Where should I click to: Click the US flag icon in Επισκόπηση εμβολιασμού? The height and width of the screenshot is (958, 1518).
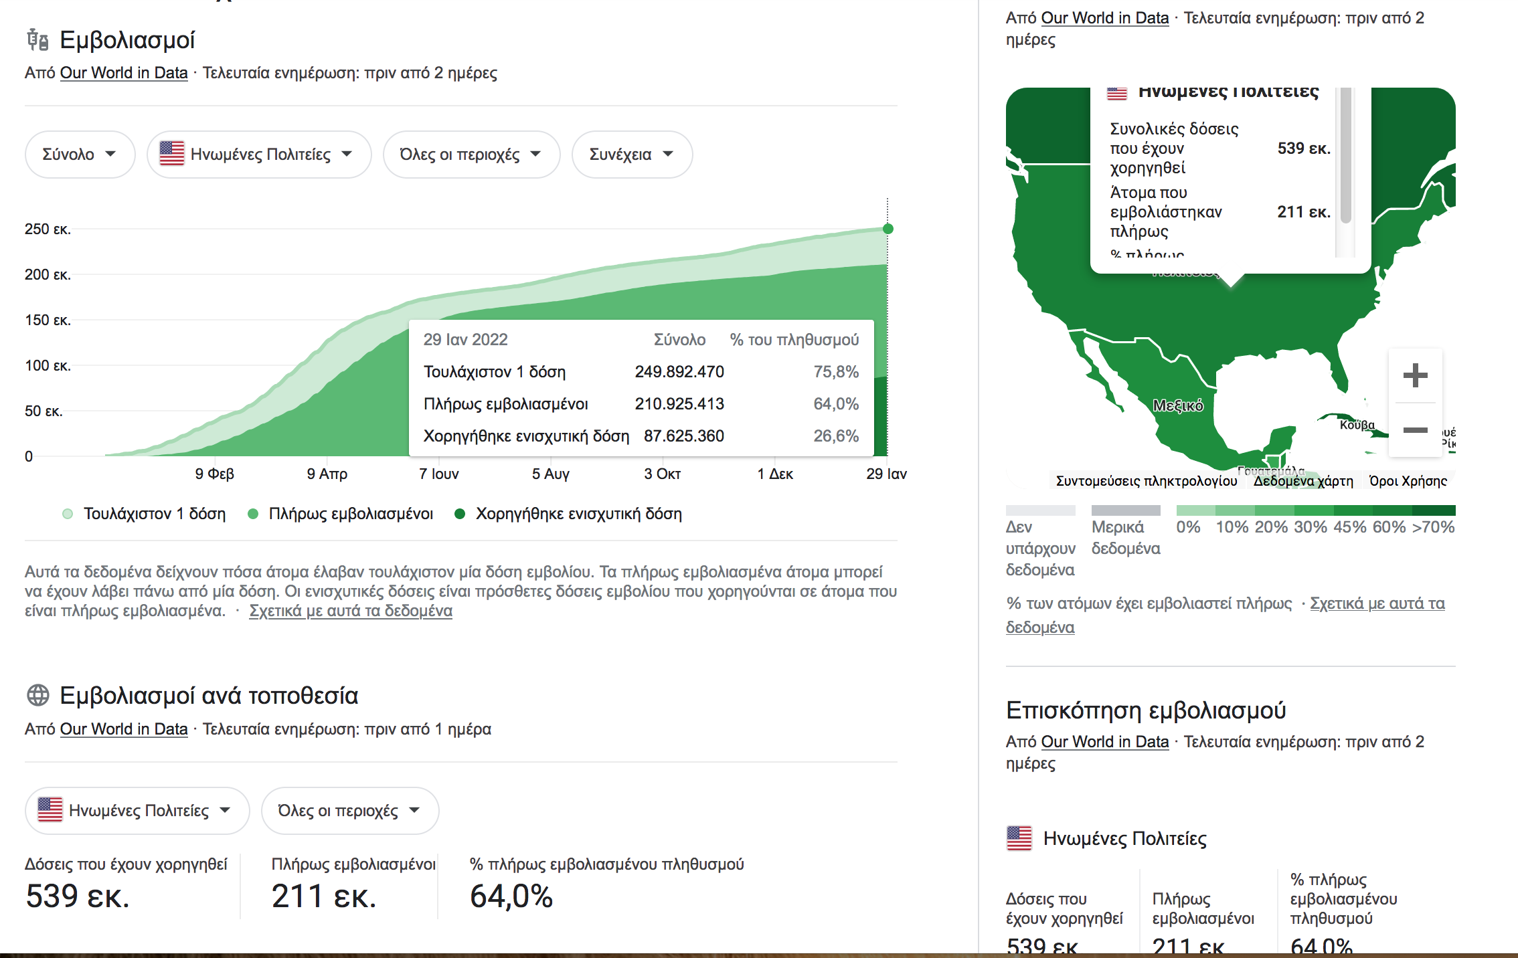click(x=1019, y=838)
